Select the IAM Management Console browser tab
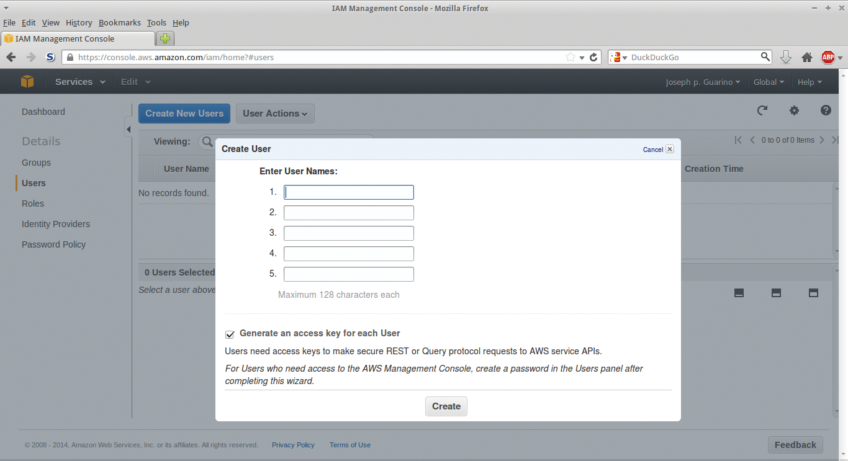The image size is (848, 461). click(x=74, y=38)
